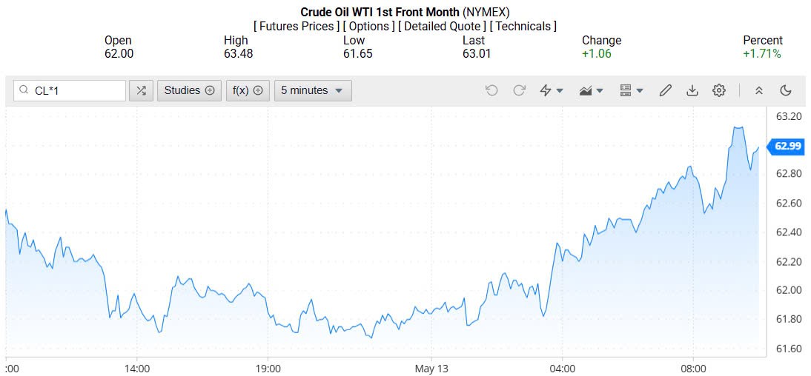Click the compare symbols shuffle icon

(141, 90)
